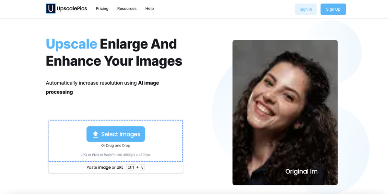Open the Pricing page
Screen dimensions: 389x194
click(x=102, y=9)
